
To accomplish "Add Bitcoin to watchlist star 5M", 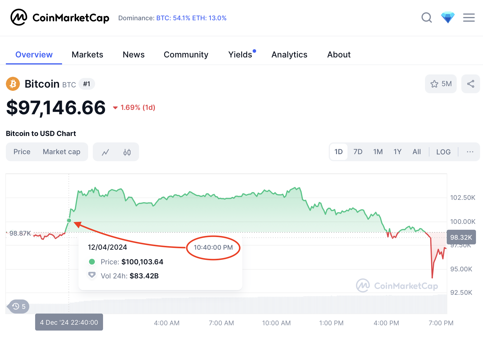I will coord(441,84).
